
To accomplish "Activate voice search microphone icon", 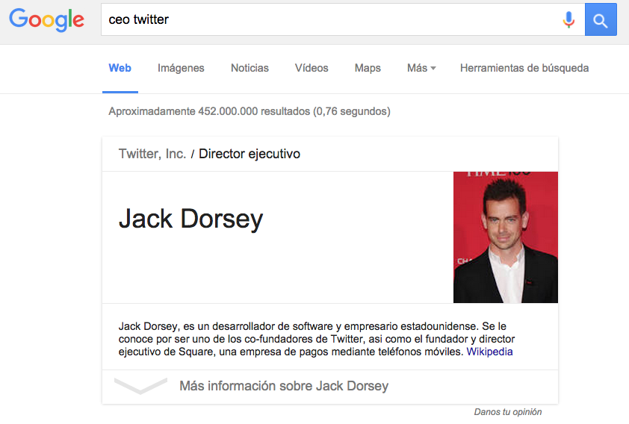I will click(568, 19).
